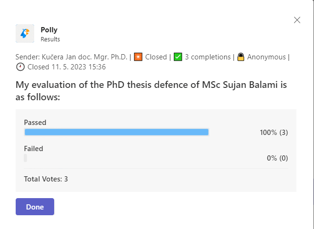314x229 pixels.
Task: Click the clock icon beside closed time
Action: pos(20,67)
